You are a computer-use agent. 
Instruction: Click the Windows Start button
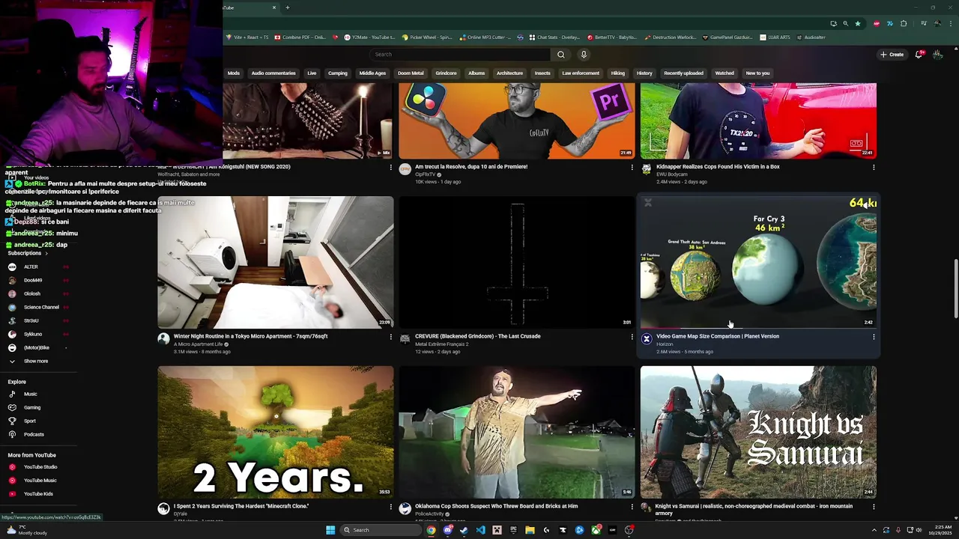tap(330, 530)
